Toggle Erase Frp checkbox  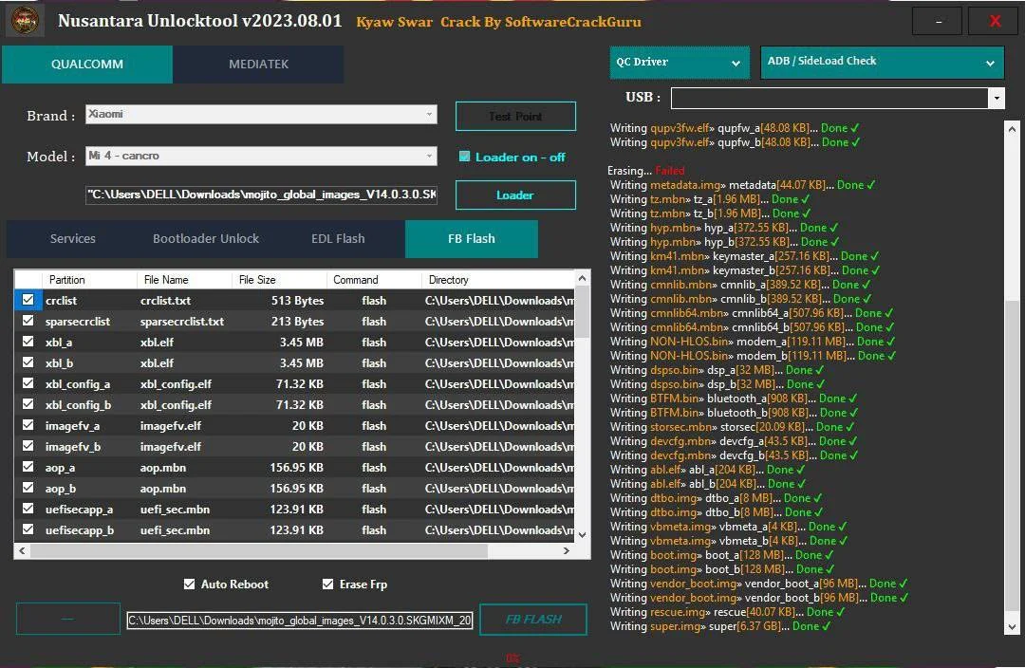pyautogui.click(x=327, y=584)
